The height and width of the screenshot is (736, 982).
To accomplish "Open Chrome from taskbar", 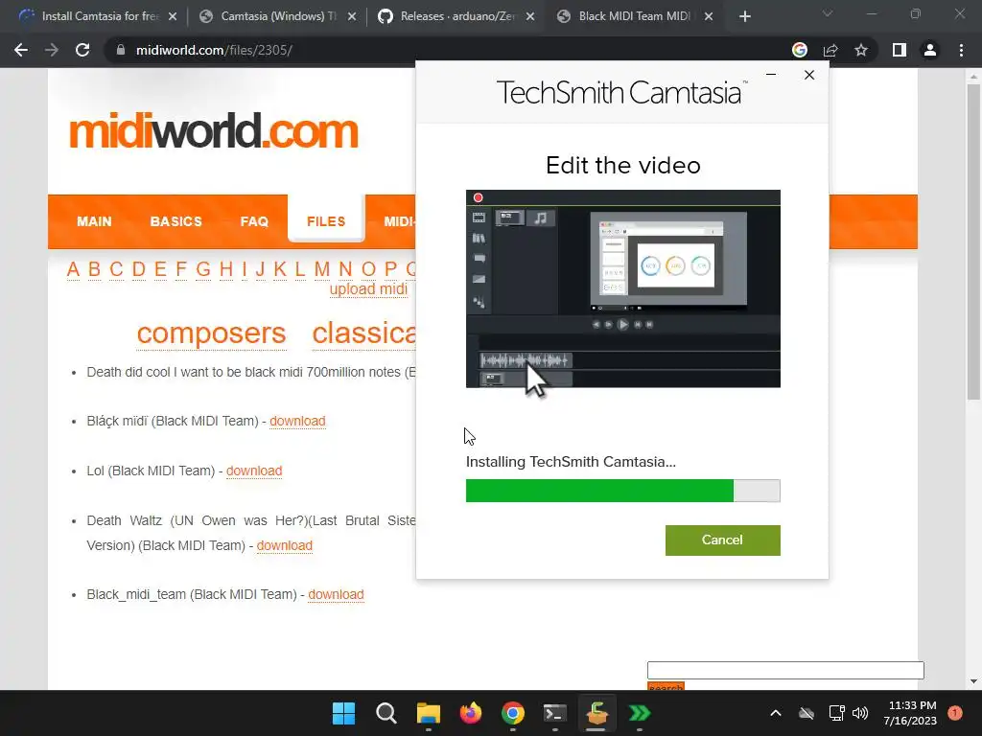I will click(513, 713).
